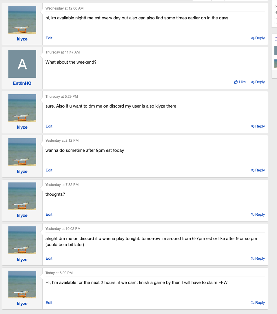This screenshot has width=277, height=314.
Task: Open klyze username on first post
Action: (x=22, y=39)
